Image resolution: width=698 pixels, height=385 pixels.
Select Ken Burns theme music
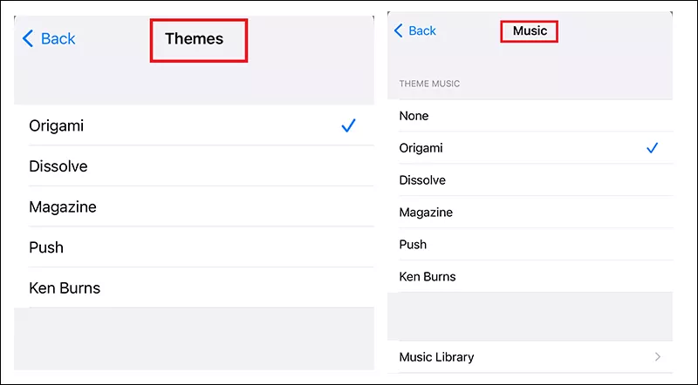pos(428,277)
